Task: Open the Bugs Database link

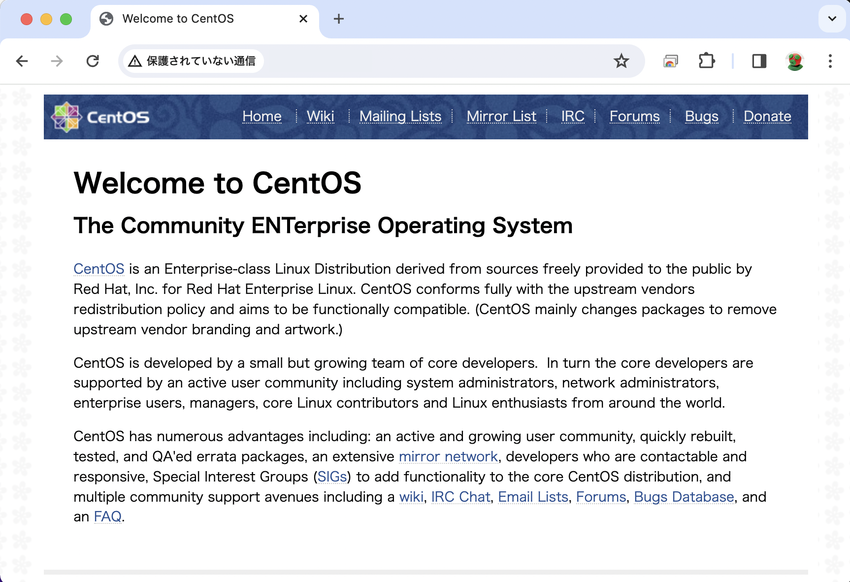Action: point(684,497)
